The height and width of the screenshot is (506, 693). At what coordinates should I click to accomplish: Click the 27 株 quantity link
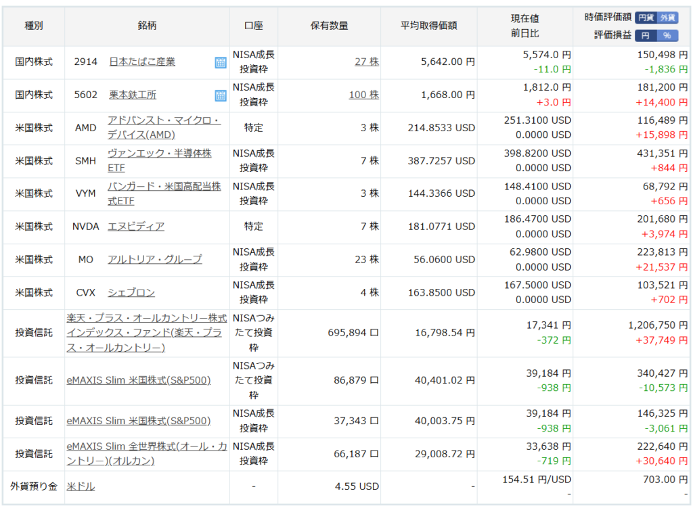pos(367,62)
